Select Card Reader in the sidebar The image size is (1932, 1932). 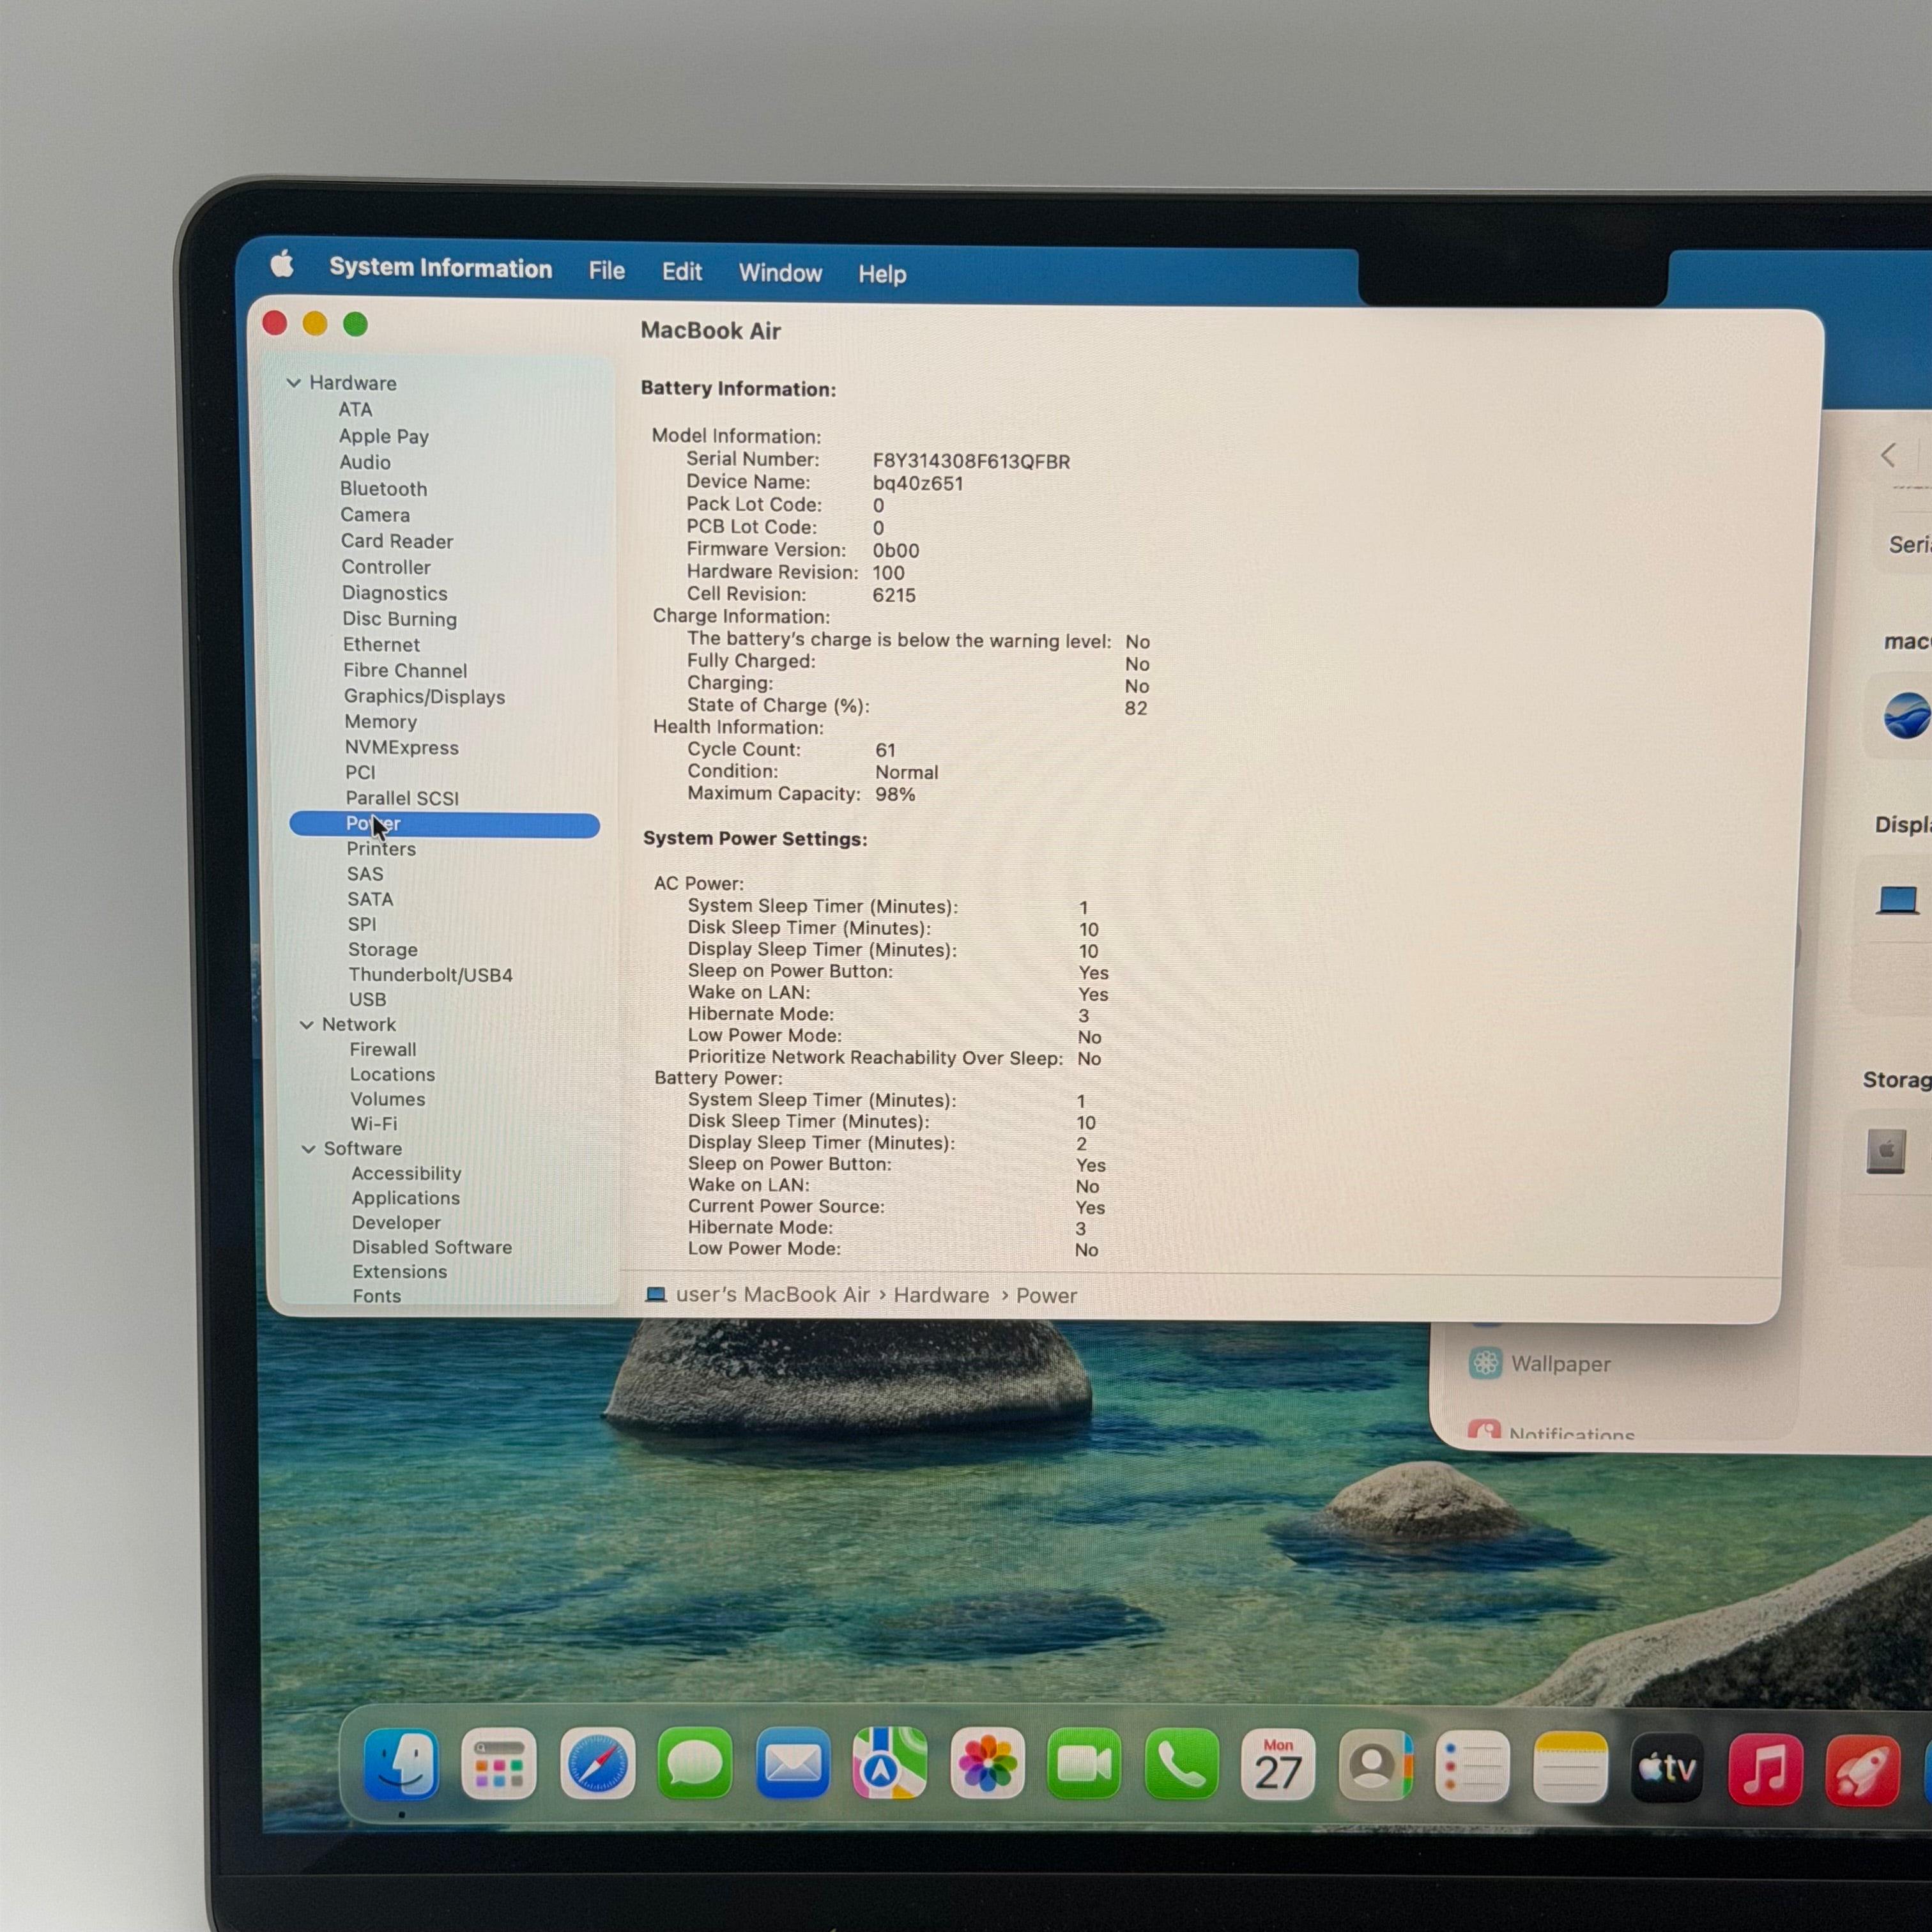[x=397, y=541]
